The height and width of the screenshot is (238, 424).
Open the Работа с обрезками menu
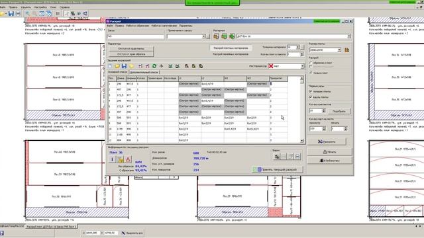138,26
